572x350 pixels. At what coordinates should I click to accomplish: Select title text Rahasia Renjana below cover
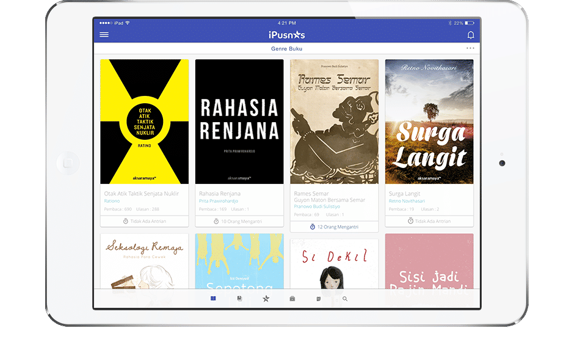tap(220, 194)
